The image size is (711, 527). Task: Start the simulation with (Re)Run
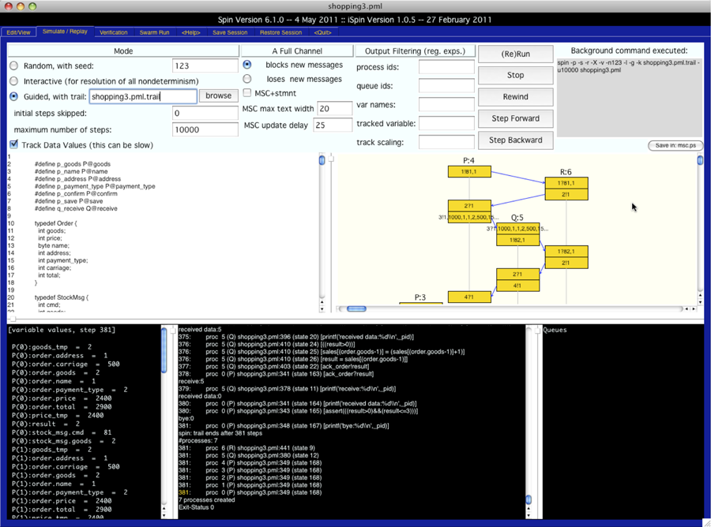[516, 54]
